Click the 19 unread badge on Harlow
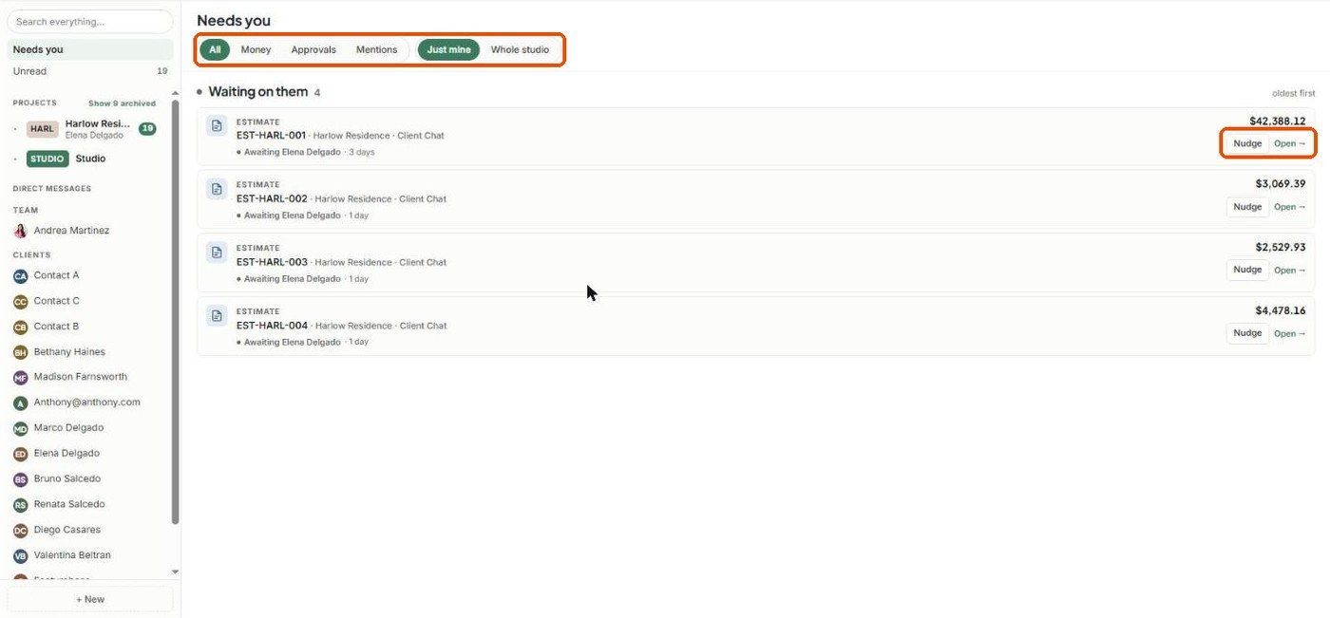Viewport: 1330px width, 618px height. coord(147,129)
